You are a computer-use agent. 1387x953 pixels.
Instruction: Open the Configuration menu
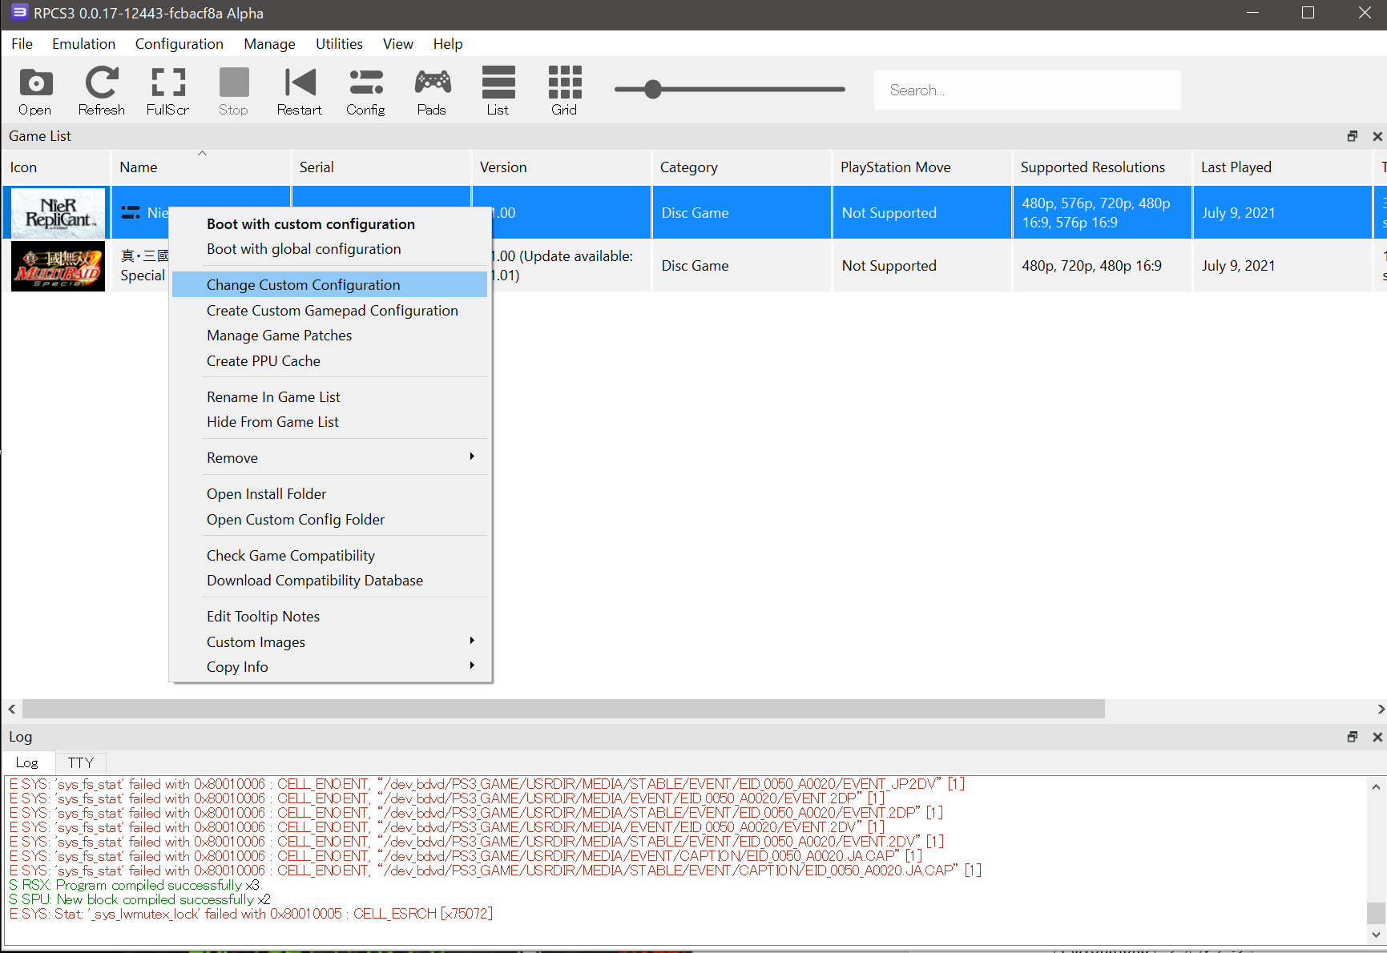click(179, 44)
